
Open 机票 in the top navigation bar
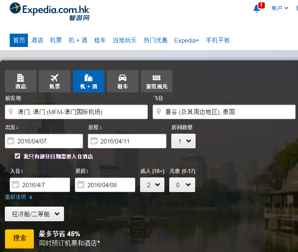[x=56, y=41]
